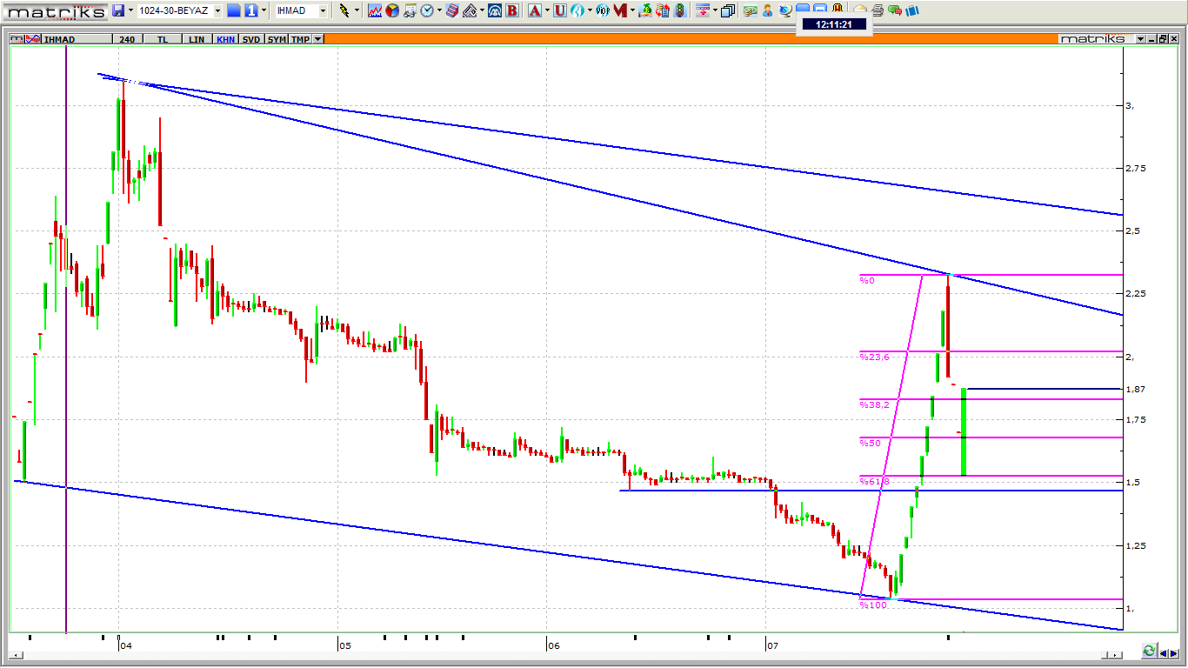Toggle LIN scale mode in chart header

[197, 39]
